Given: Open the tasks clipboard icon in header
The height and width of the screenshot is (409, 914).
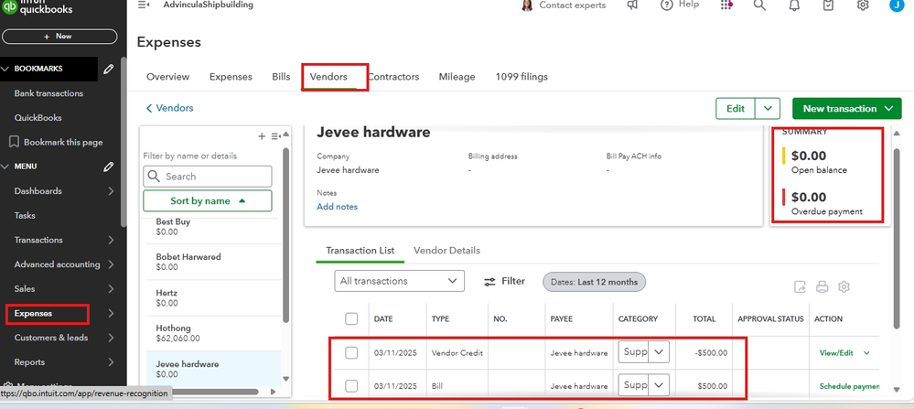Looking at the screenshot, I should [828, 5].
